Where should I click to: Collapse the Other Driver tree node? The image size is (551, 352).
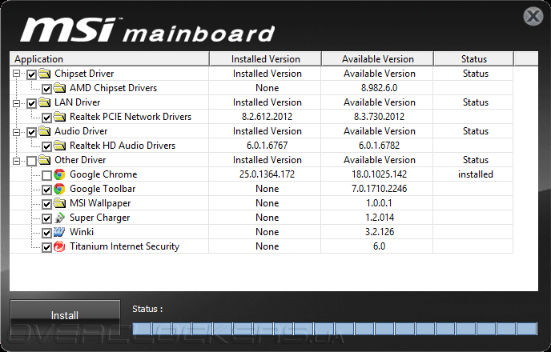point(16,161)
